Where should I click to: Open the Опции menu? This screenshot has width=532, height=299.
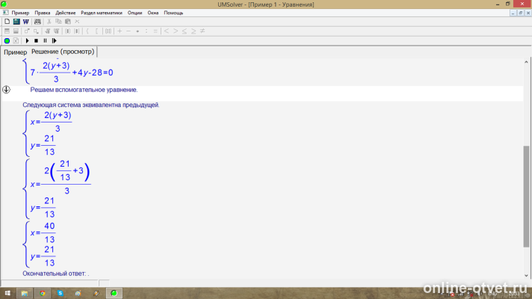134,13
